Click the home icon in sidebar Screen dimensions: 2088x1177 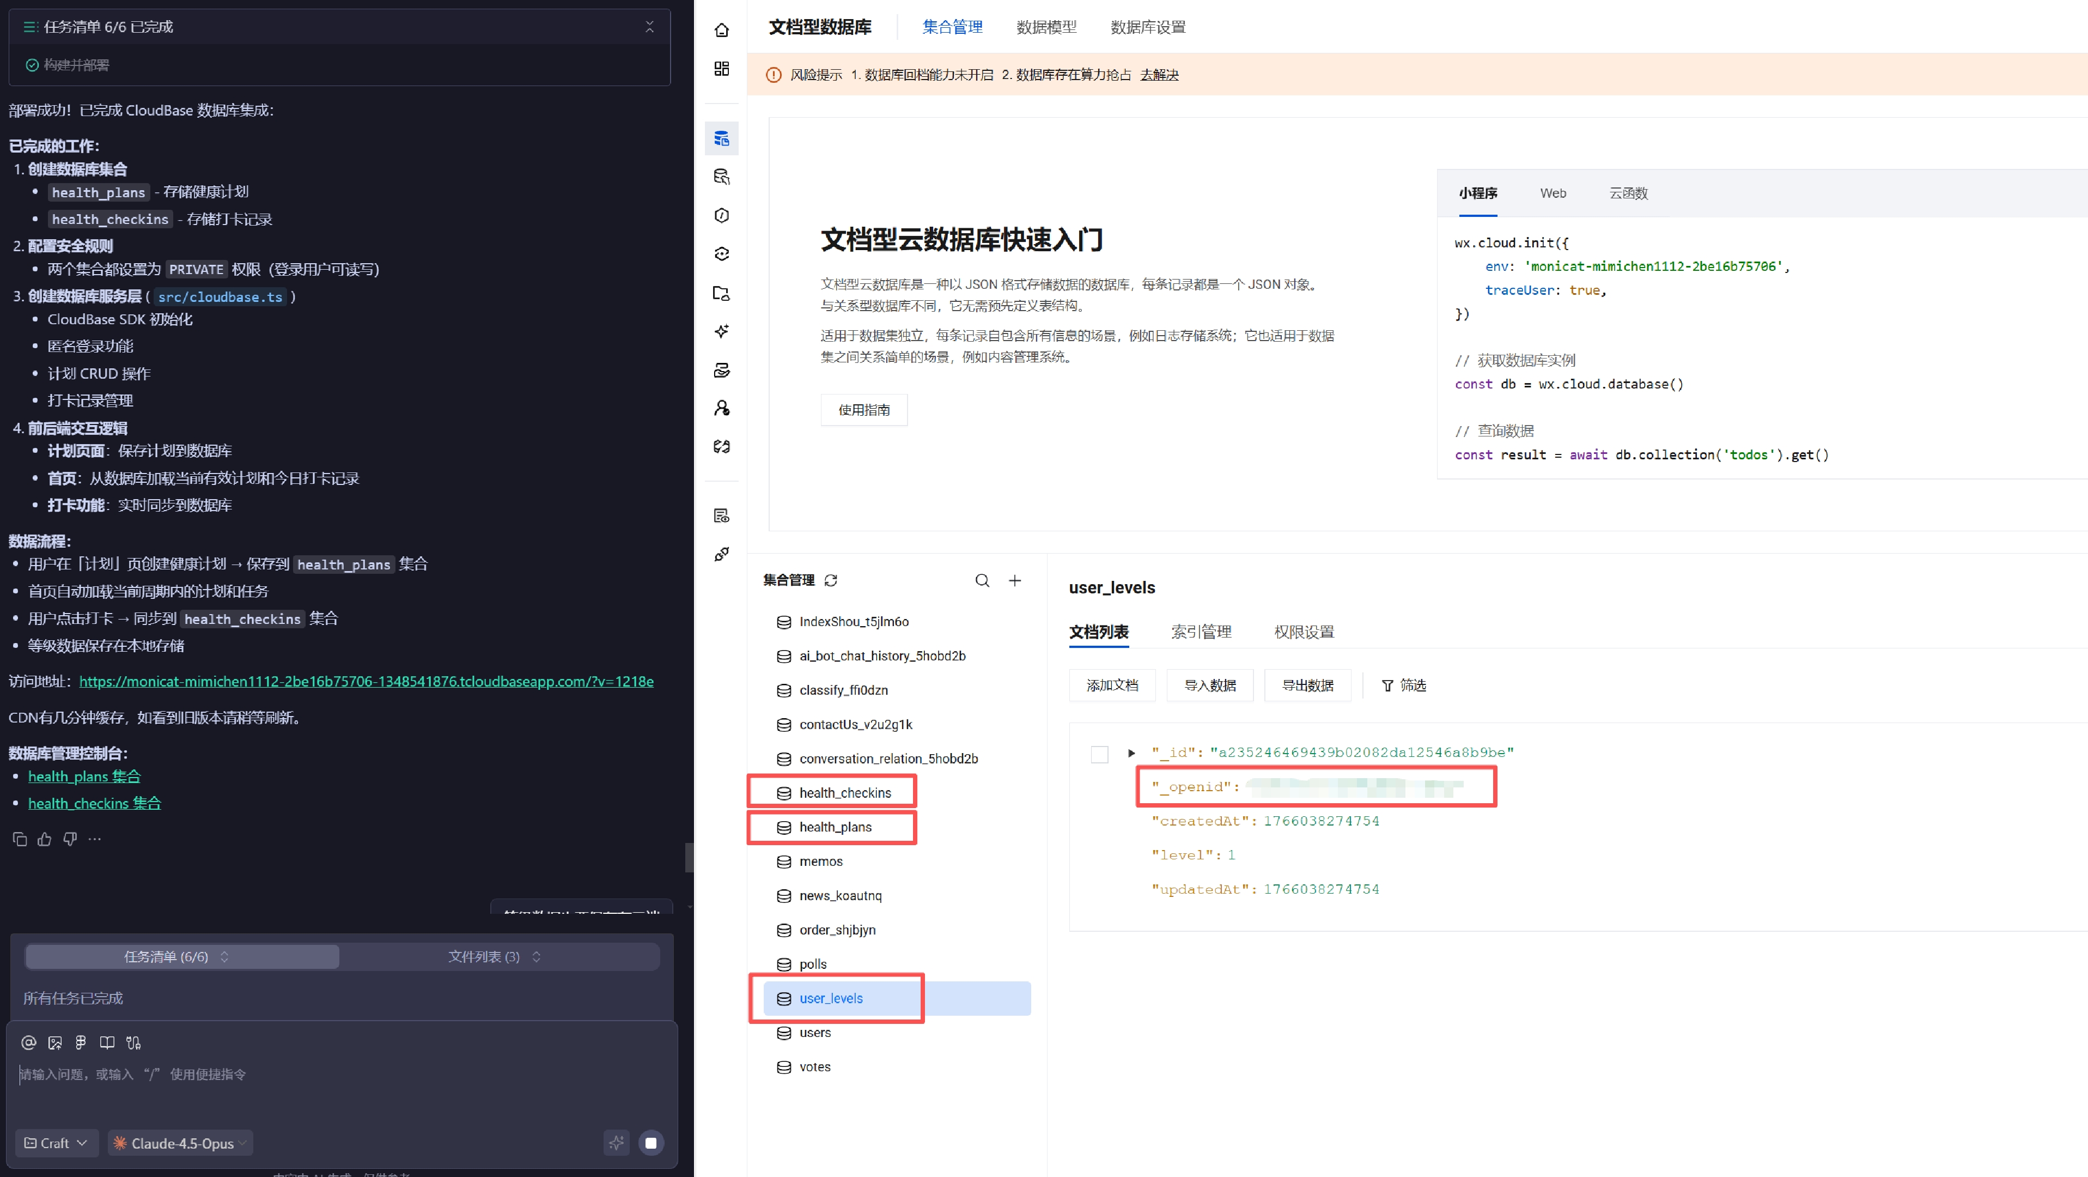pos(721,30)
